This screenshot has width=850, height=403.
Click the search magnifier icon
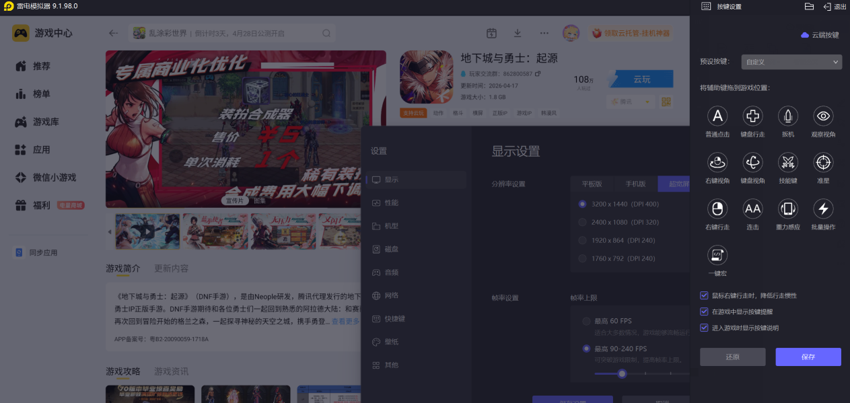point(326,33)
